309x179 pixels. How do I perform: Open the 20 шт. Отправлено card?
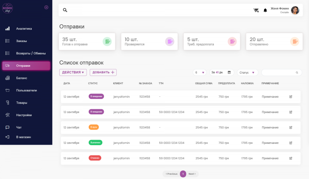pyautogui.click(x=274, y=42)
